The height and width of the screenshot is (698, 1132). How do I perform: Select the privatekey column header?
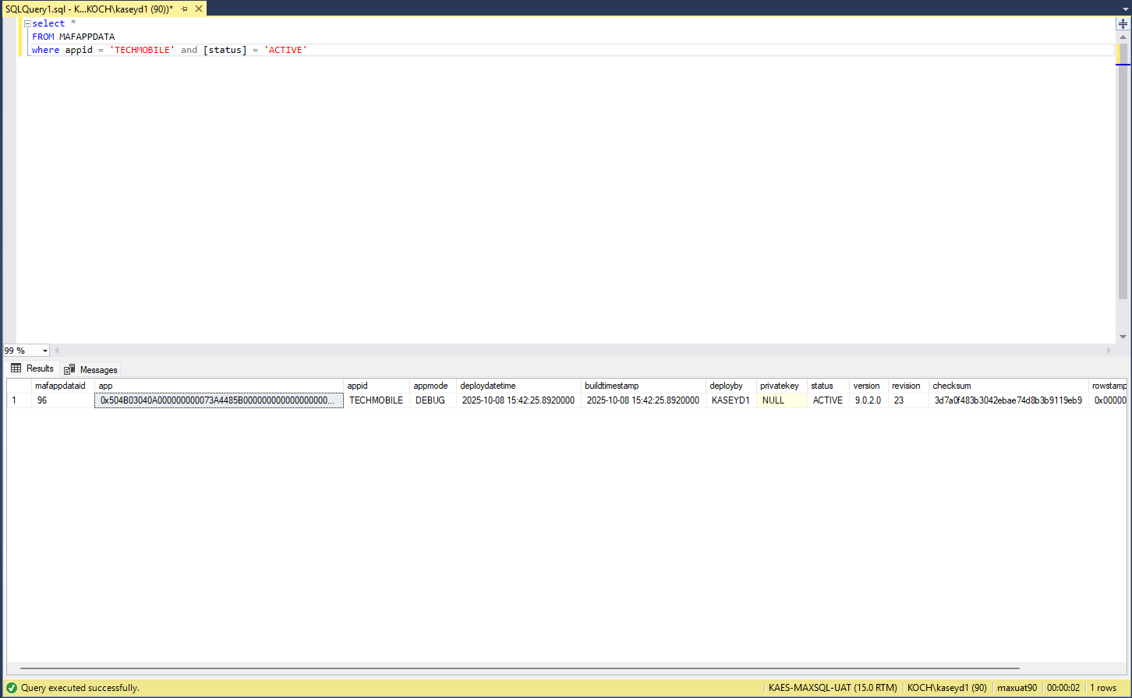(782, 386)
